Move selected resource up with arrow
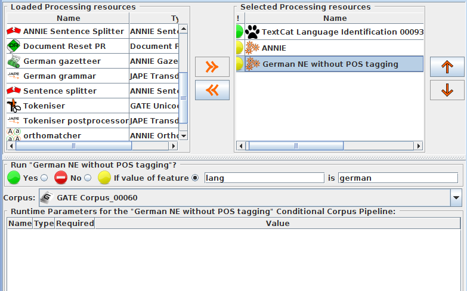Image resolution: width=467 pixels, height=291 pixels. (447, 67)
